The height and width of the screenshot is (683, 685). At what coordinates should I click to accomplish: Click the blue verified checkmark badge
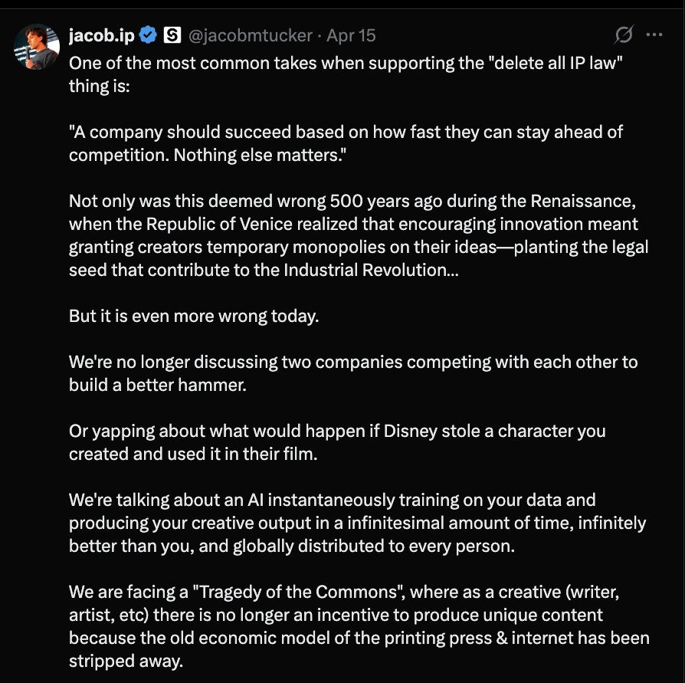click(x=148, y=35)
